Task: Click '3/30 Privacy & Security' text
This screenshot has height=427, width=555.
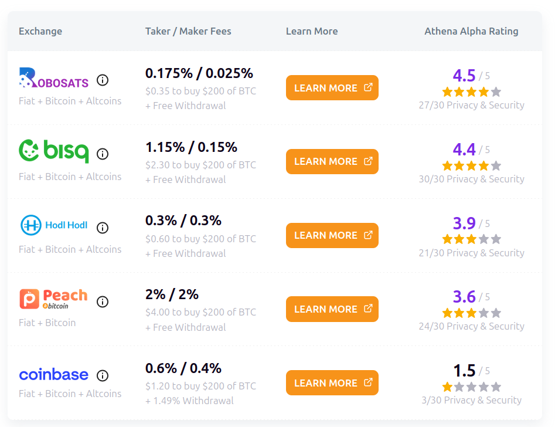Action: 471,400
